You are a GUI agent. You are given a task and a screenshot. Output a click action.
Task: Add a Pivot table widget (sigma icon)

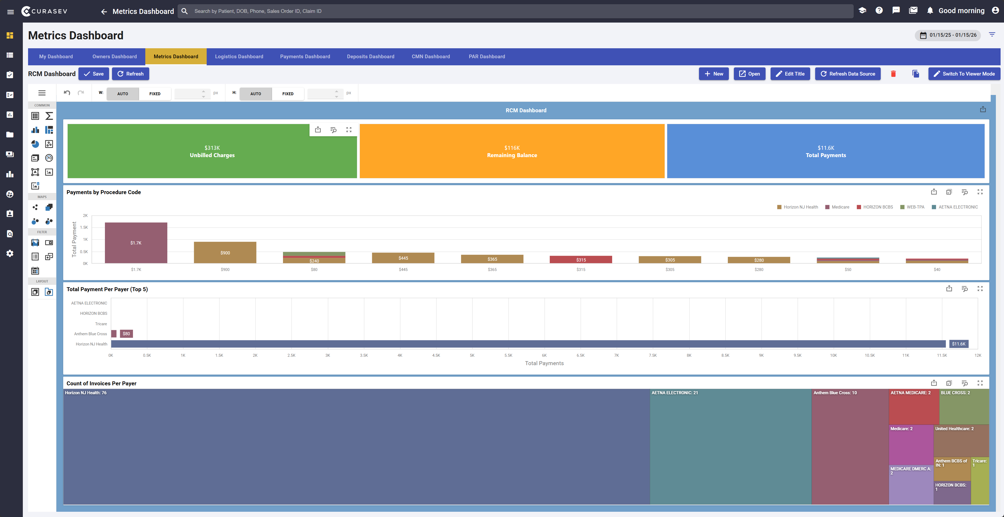pyautogui.click(x=49, y=116)
